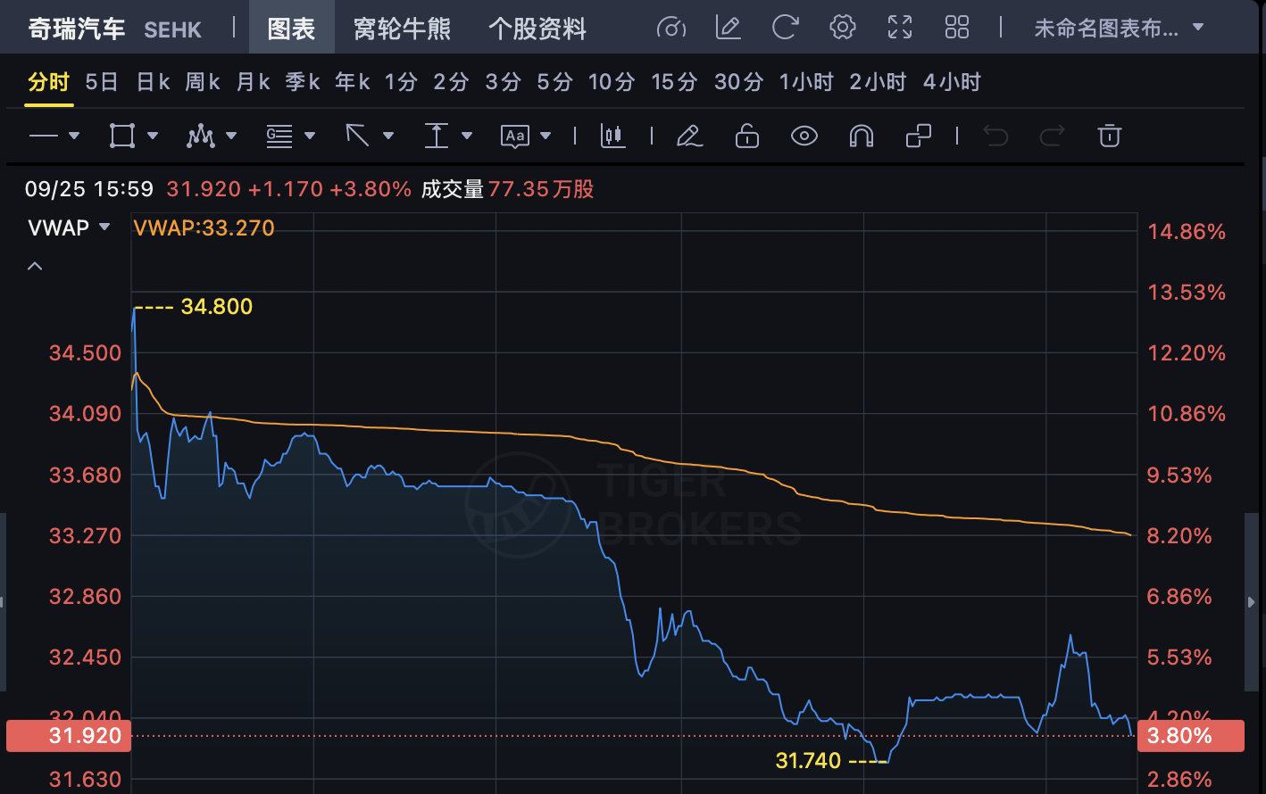The image size is (1266, 794).
Task: Activate the magnet snap tool
Action: 861,136
